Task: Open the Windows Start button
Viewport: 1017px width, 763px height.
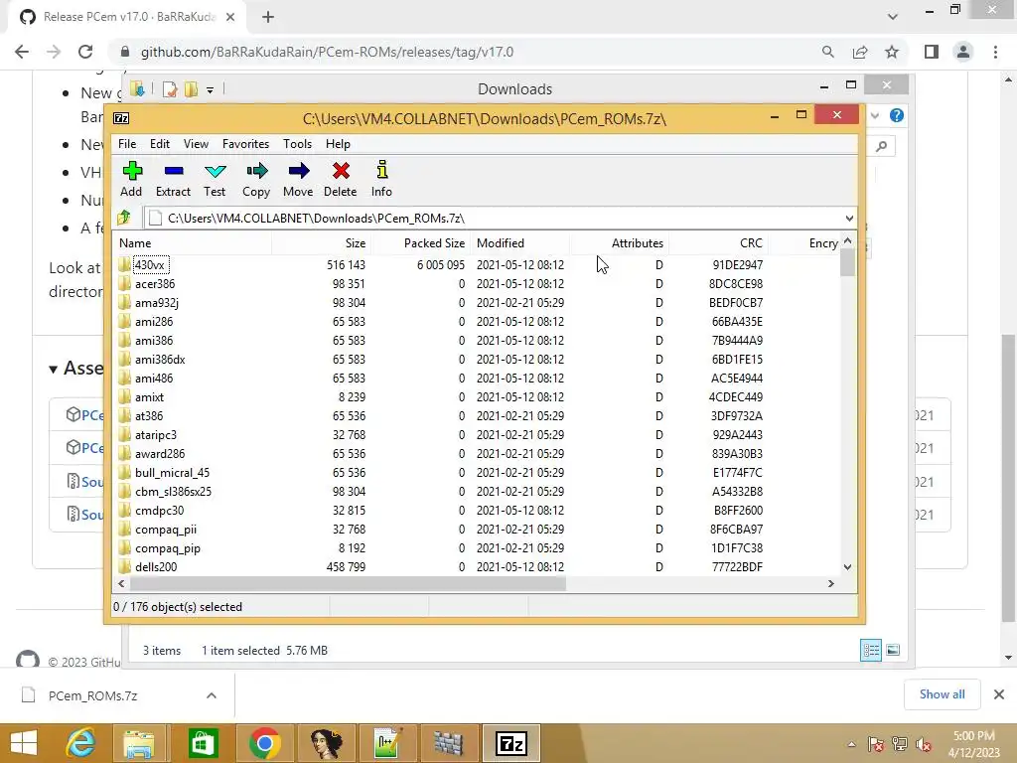Action: [x=24, y=743]
